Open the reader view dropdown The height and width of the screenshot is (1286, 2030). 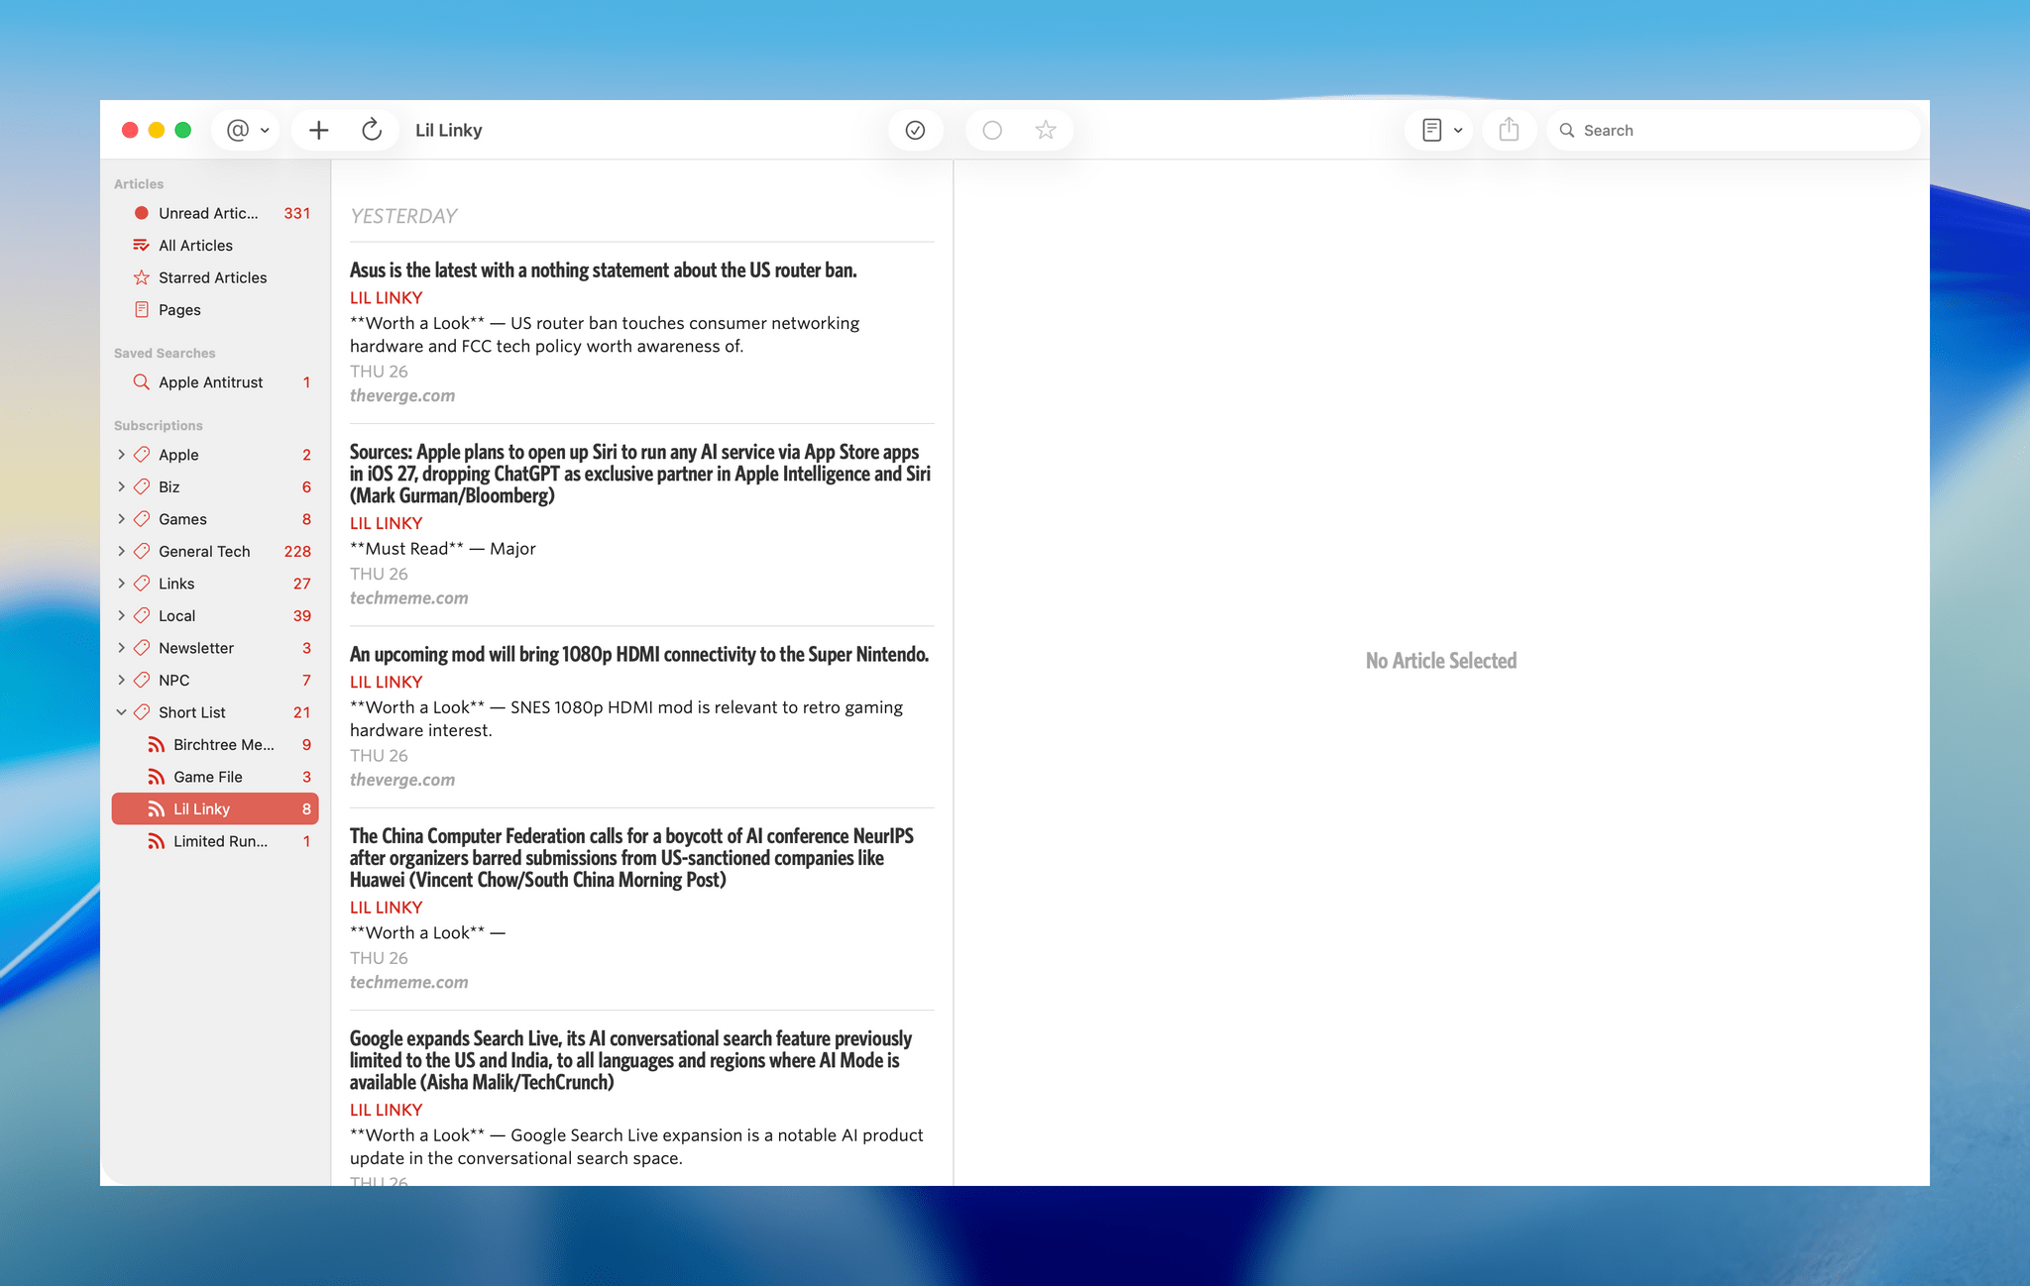tap(1441, 130)
